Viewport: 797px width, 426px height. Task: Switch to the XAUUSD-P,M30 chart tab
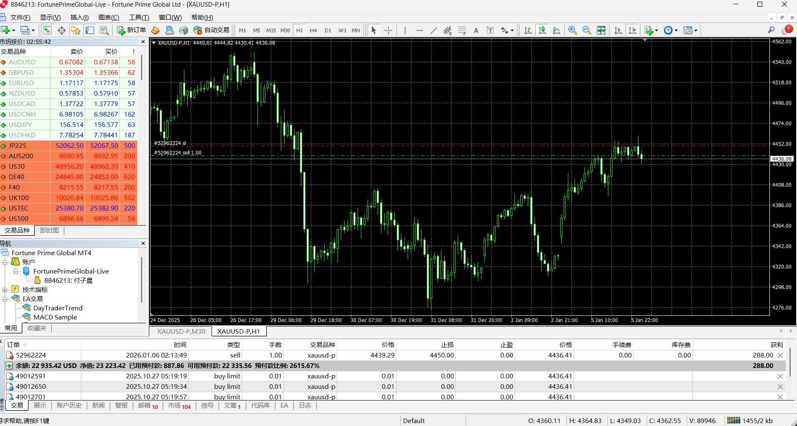181,331
